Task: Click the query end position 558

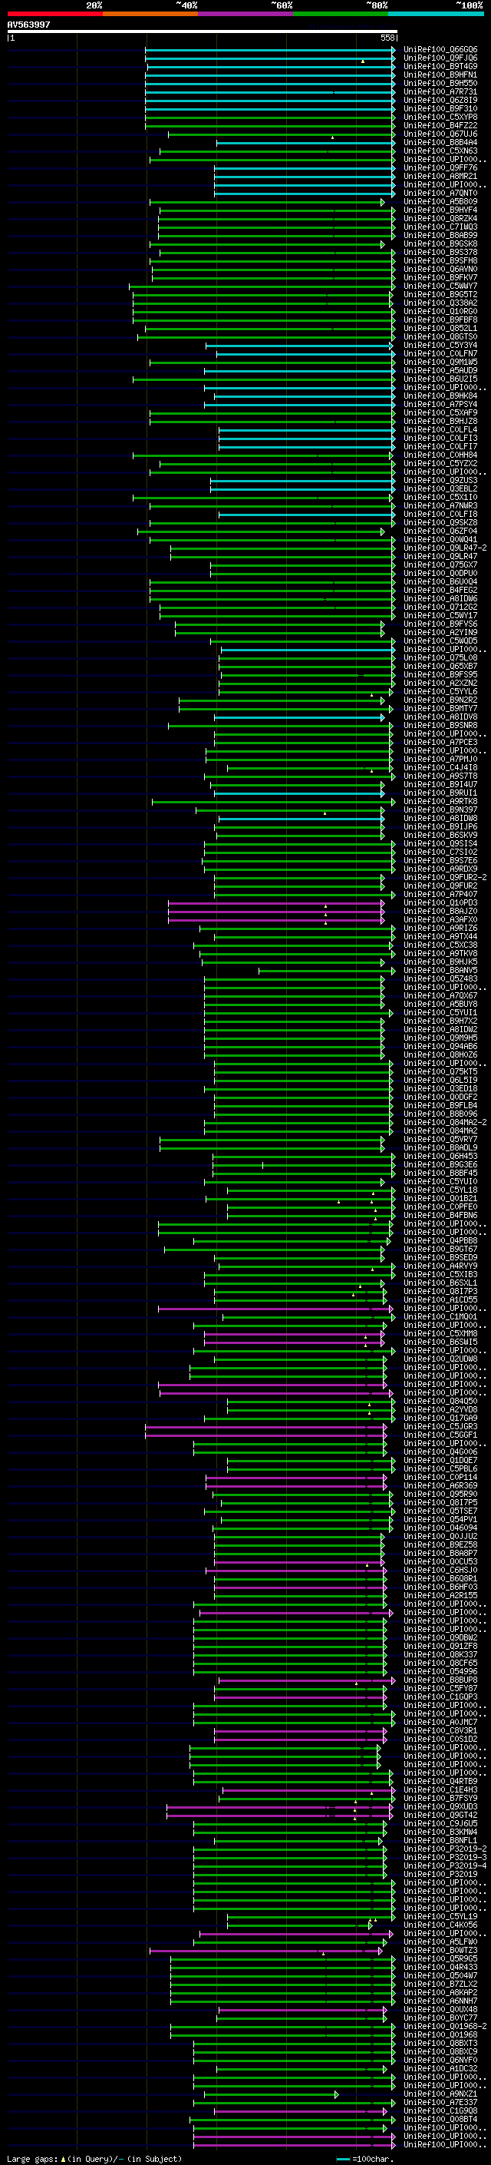Action: [x=387, y=38]
